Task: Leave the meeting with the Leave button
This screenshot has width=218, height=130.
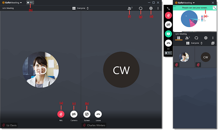Action: pos(98,114)
